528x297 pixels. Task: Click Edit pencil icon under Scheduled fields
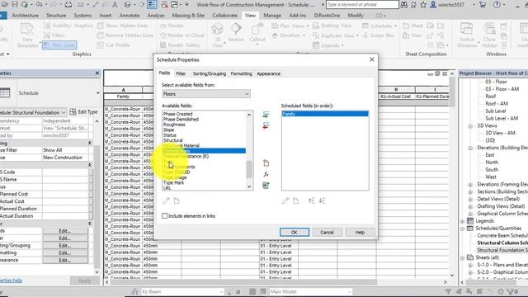pos(285,201)
